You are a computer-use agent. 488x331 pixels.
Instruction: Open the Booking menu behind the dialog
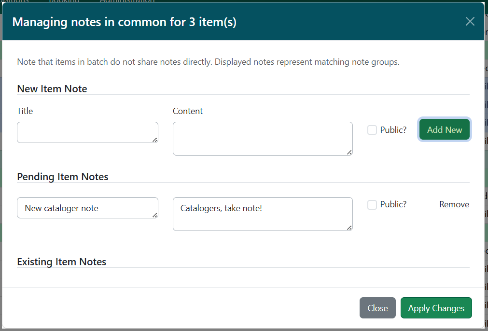pos(65,1)
